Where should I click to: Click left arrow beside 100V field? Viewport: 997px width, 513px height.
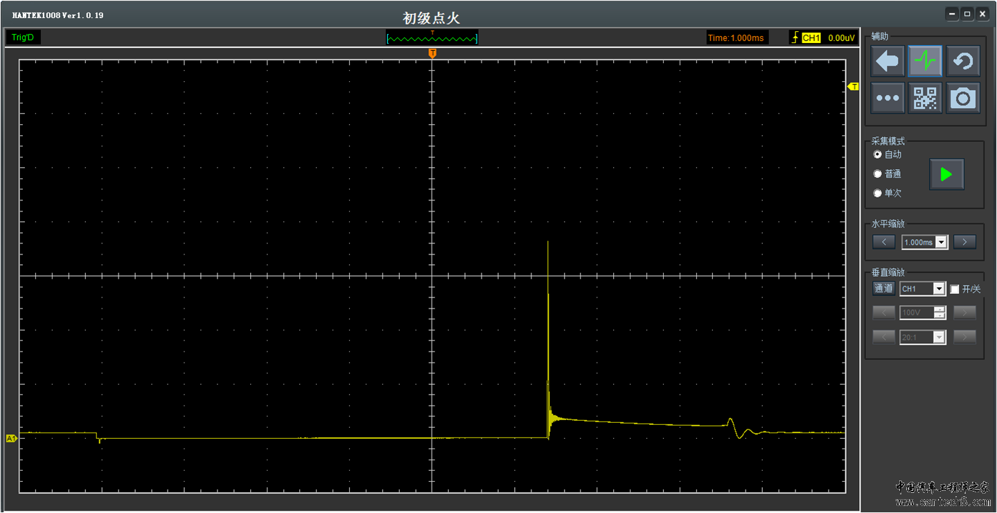[883, 313]
